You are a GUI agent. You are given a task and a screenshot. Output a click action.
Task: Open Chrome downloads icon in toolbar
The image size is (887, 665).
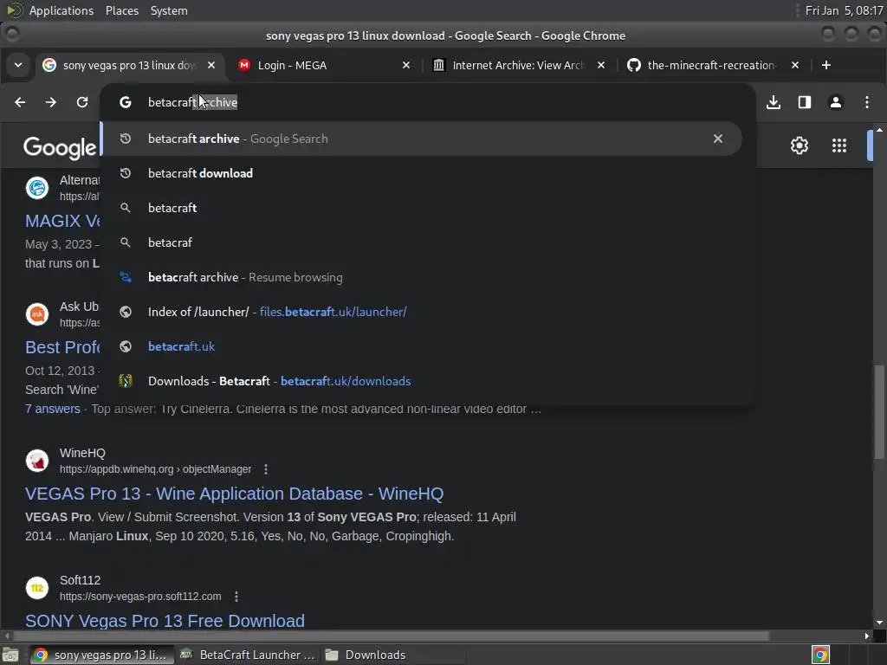click(x=774, y=102)
